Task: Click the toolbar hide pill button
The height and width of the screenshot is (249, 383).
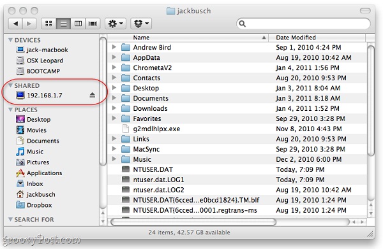Action: (x=365, y=10)
